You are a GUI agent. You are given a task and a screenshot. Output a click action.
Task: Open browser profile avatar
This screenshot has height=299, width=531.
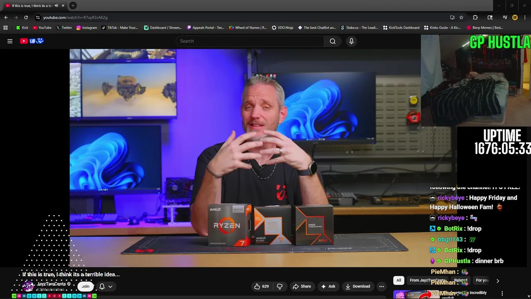tap(515, 17)
